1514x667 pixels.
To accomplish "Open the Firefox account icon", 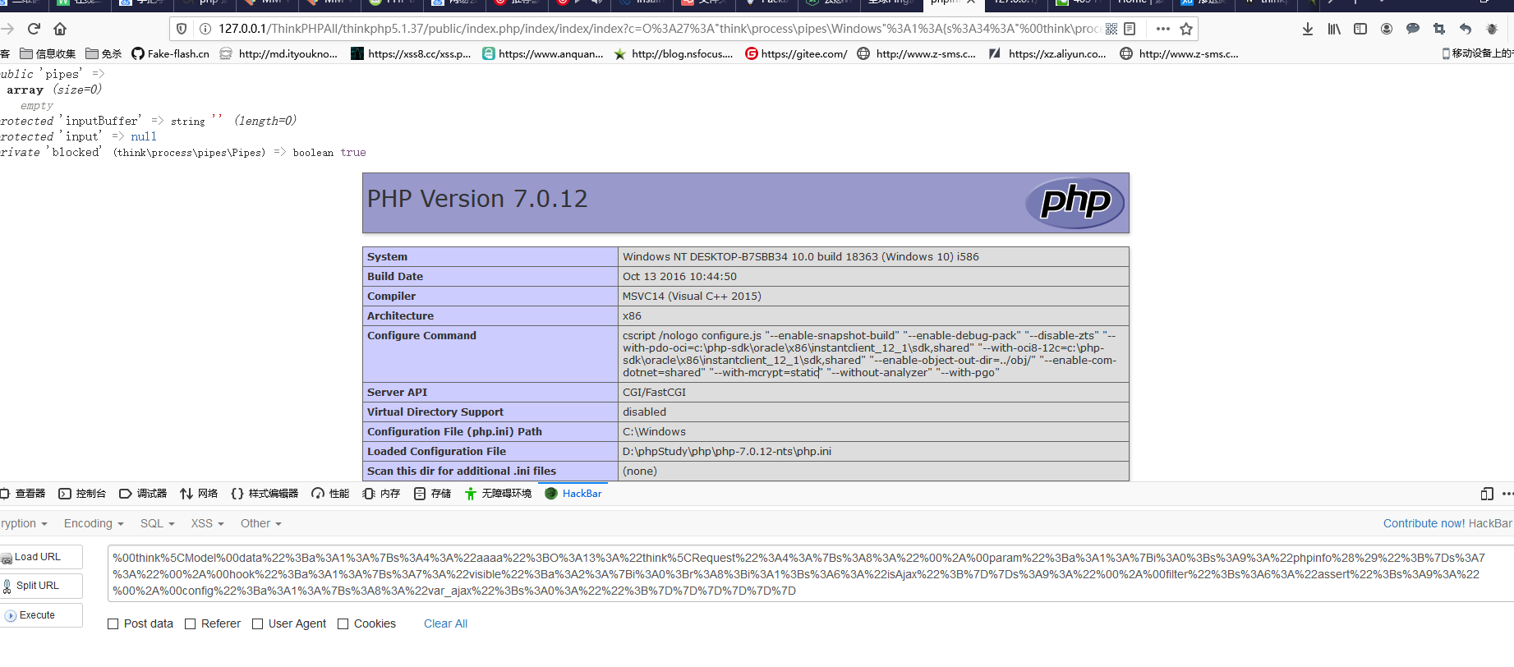I will tap(1387, 29).
